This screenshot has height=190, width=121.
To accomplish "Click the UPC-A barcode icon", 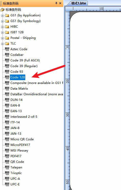I will [x=7, y=179].
